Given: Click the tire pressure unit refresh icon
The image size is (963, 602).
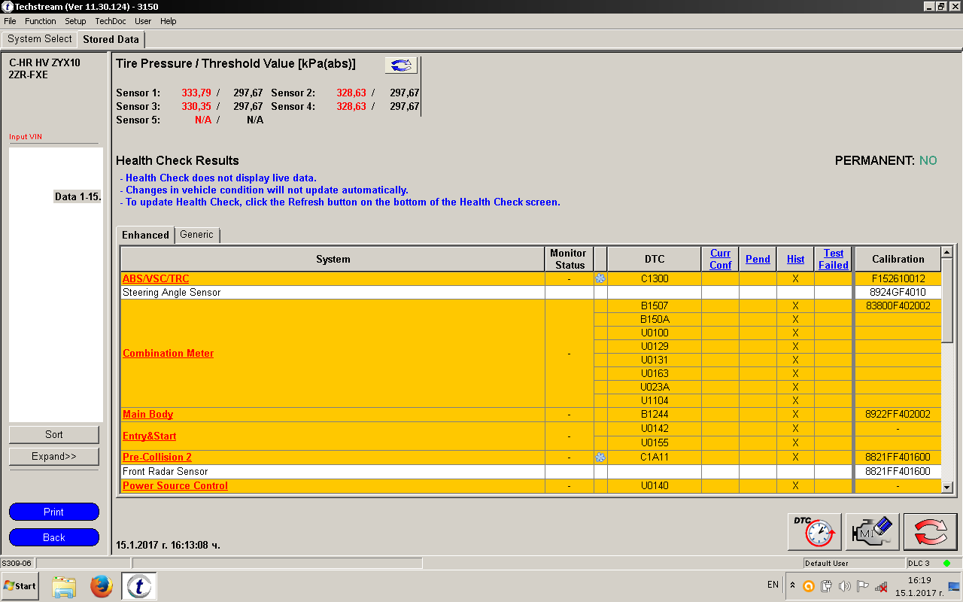Looking at the screenshot, I should [x=401, y=65].
